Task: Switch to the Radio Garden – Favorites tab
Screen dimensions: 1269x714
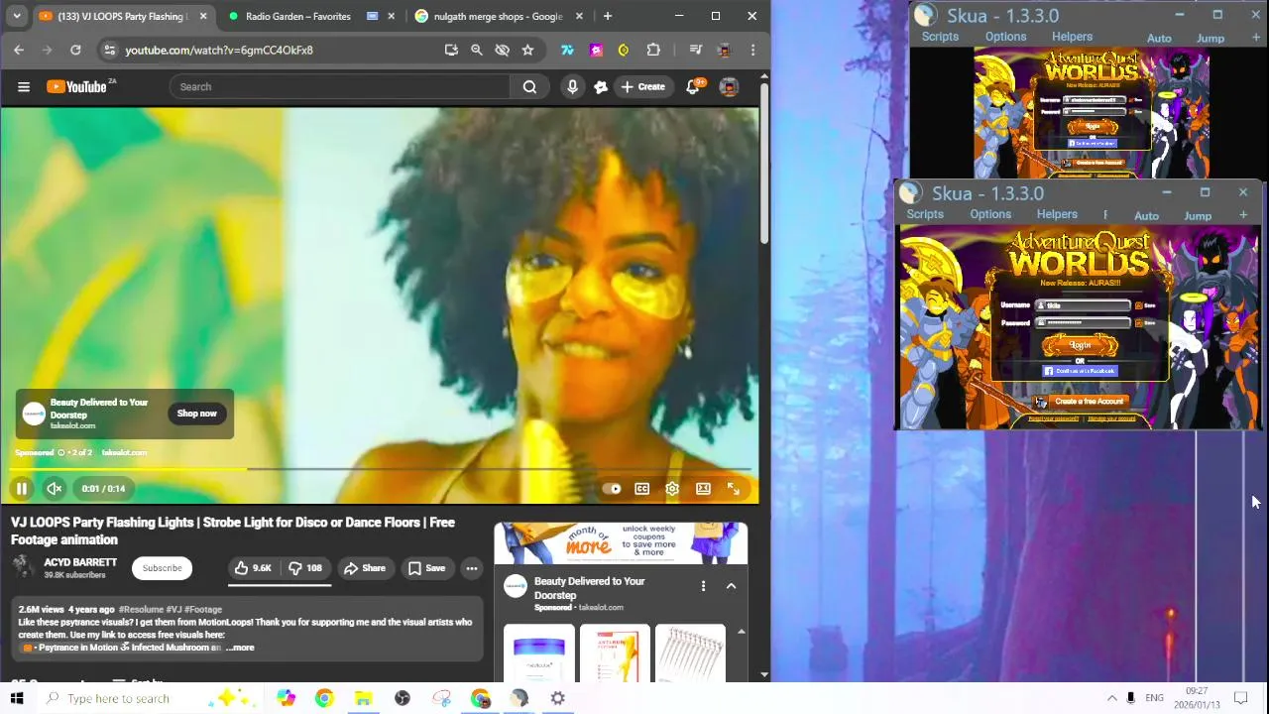Action: coord(310,16)
